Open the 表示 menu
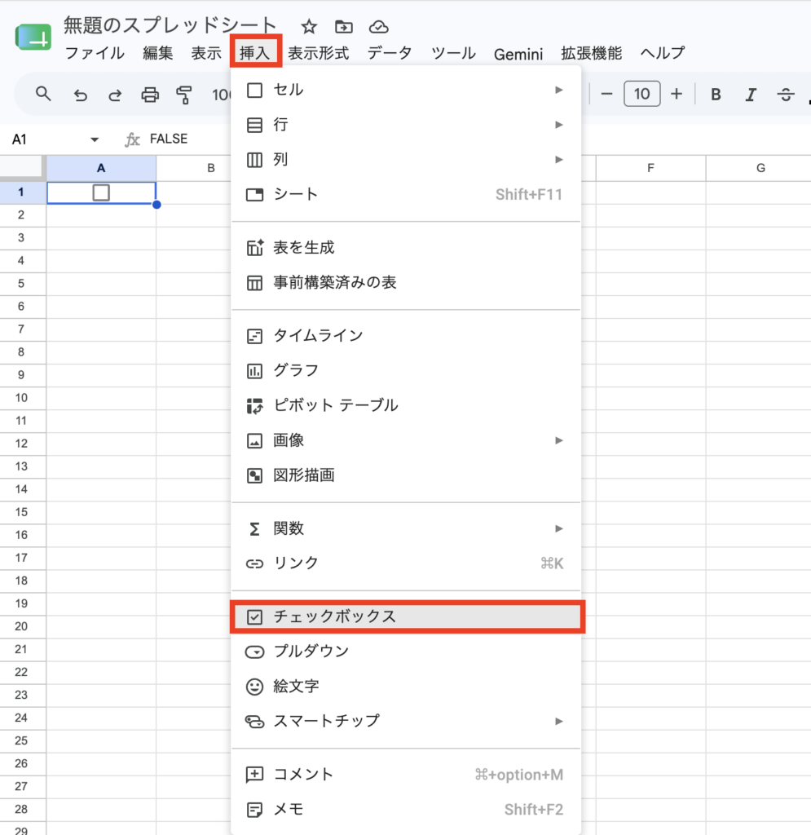 (x=206, y=53)
